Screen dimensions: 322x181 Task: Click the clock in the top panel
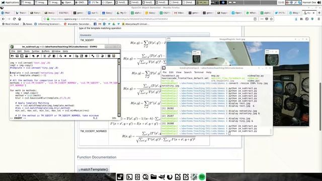coord(281,3)
